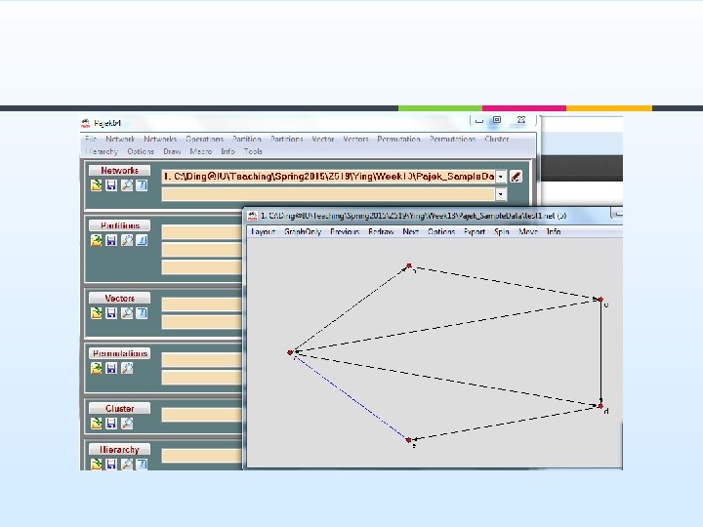The height and width of the screenshot is (527, 703).
Task: Click first empty field in Partitions section
Action: point(202,232)
